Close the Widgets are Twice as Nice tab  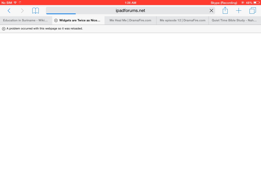(56, 21)
